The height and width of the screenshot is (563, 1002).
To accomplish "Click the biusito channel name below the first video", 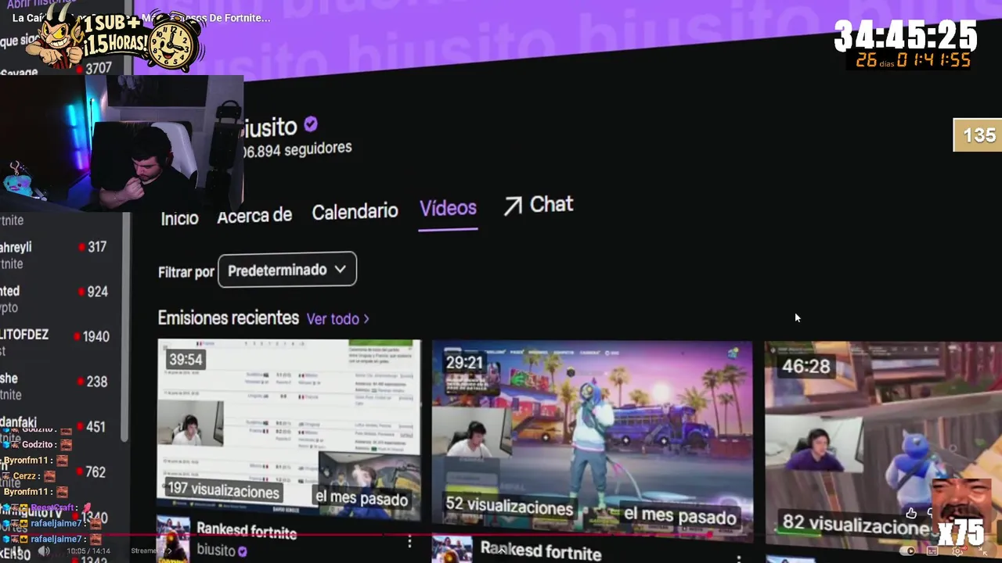I will [216, 550].
